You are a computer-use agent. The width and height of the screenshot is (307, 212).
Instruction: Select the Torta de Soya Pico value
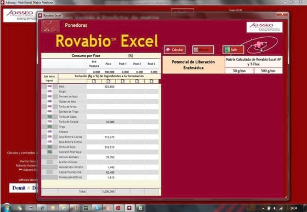(109, 147)
